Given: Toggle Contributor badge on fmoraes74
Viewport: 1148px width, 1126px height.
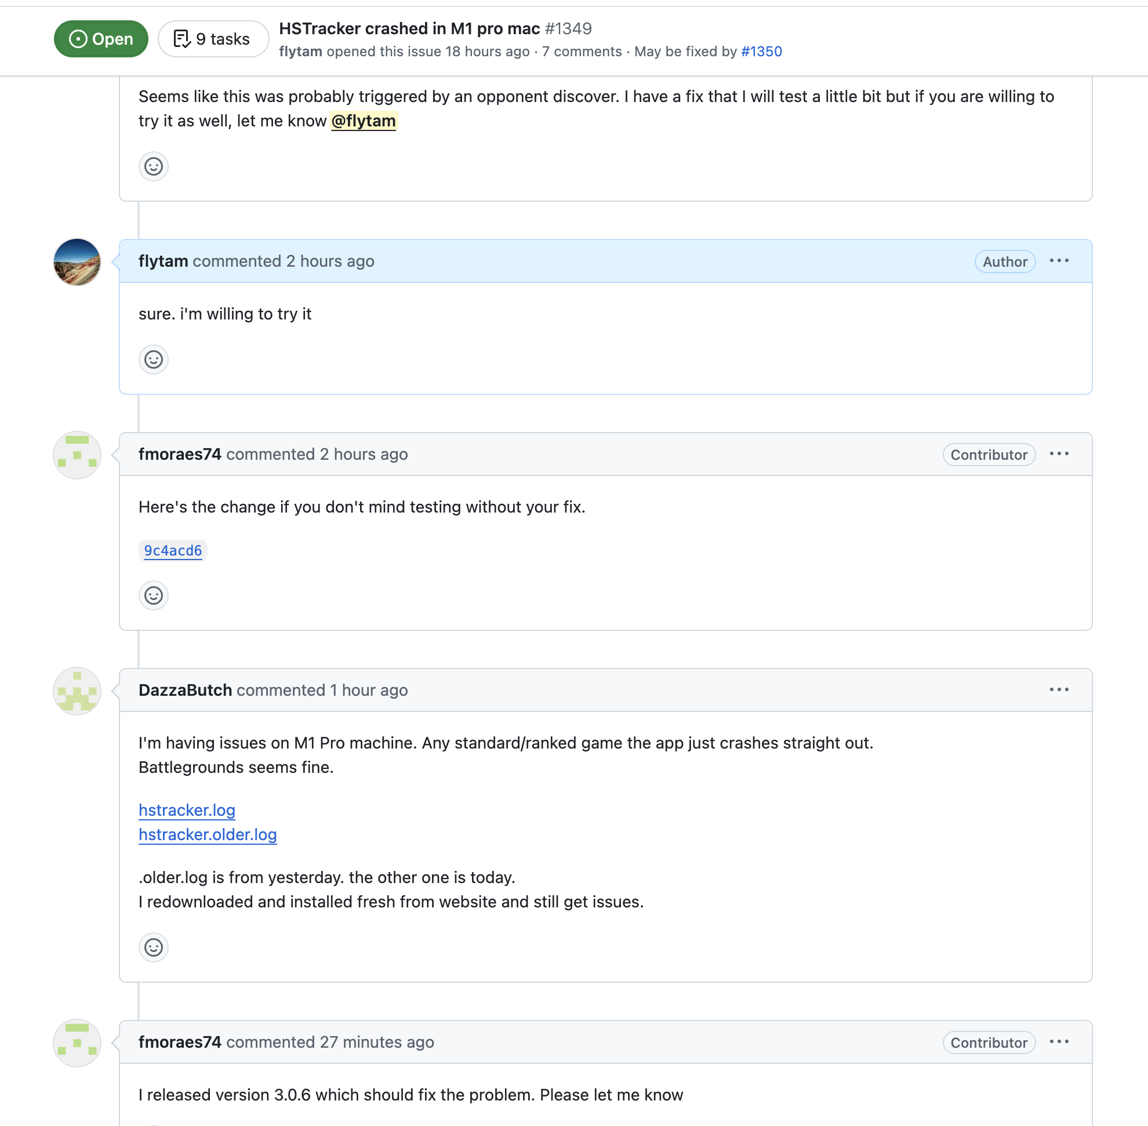Looking at the screenshot, I should pyautogui.click(x=988, y=453).
